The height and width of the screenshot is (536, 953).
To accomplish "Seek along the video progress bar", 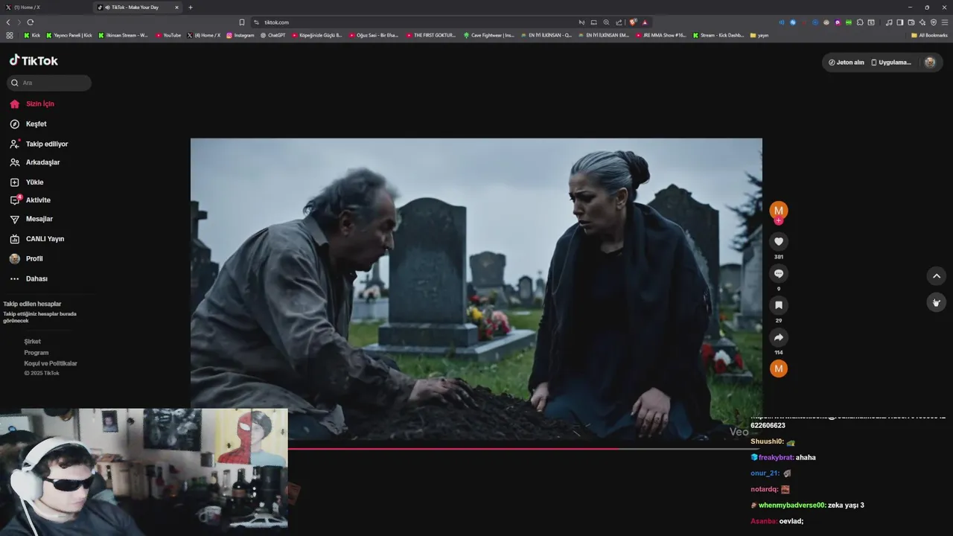I will point(525,449).
